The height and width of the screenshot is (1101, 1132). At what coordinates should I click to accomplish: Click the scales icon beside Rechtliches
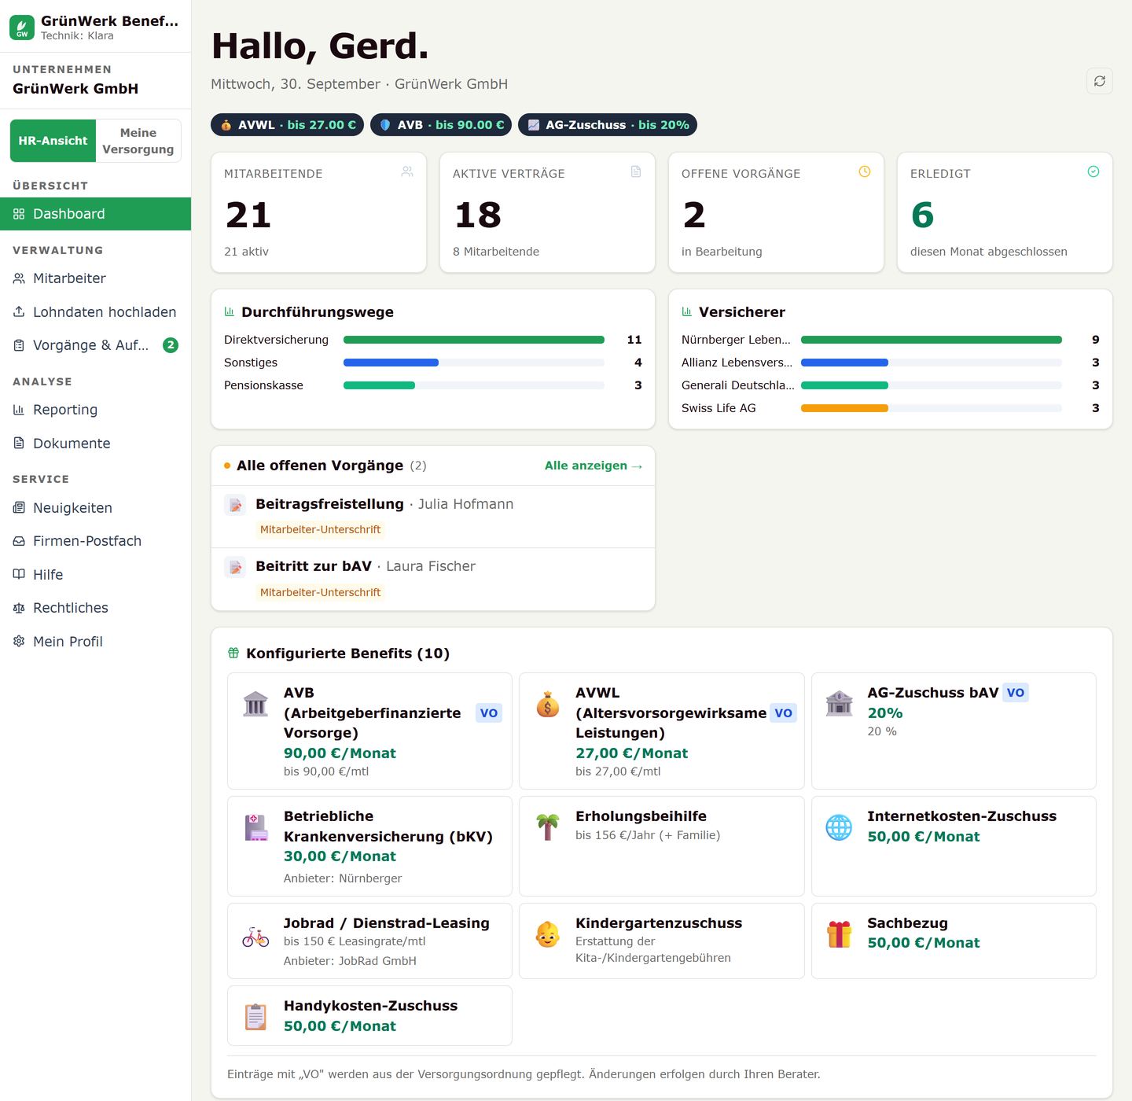19,608
